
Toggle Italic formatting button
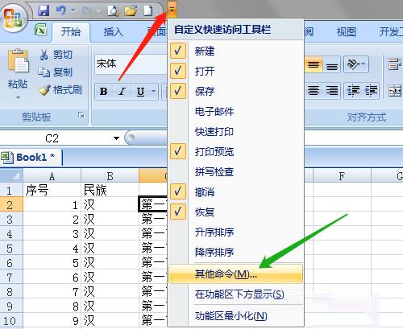pos(122,92)
